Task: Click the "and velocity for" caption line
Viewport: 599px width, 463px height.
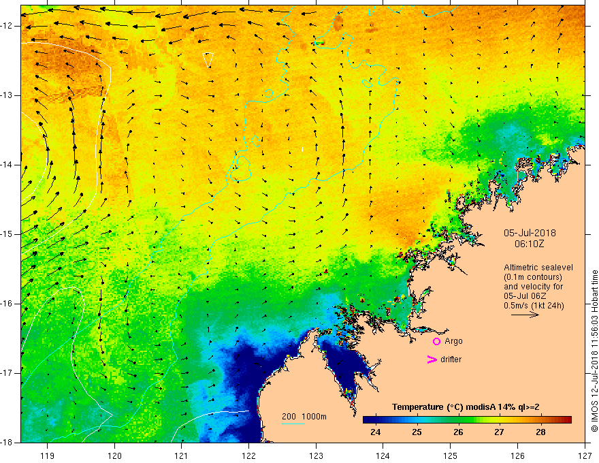Action: (533, 287)
